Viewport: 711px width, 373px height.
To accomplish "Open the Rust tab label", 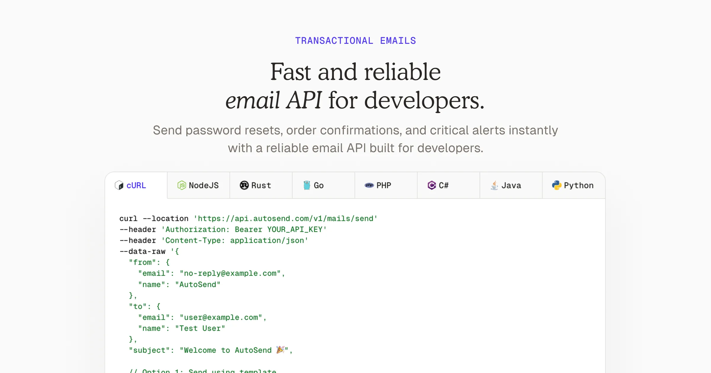I will click(x=261, y=185).
